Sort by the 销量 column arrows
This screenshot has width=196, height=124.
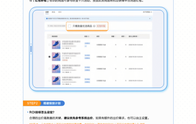116,36
